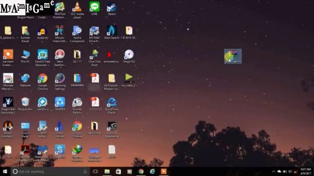Open the Control Panel icon
Viewport: 314px width, 176px height.
point(25,129)
